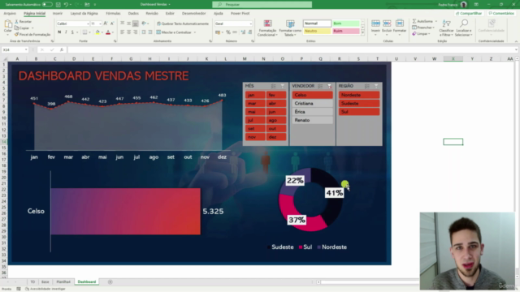Open Classificar e Filtrar menu
This screenshot has width=520, height=292.
pos(446,28)
